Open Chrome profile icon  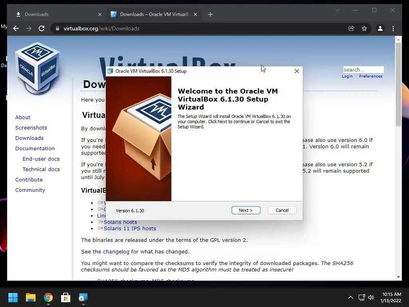380,28
